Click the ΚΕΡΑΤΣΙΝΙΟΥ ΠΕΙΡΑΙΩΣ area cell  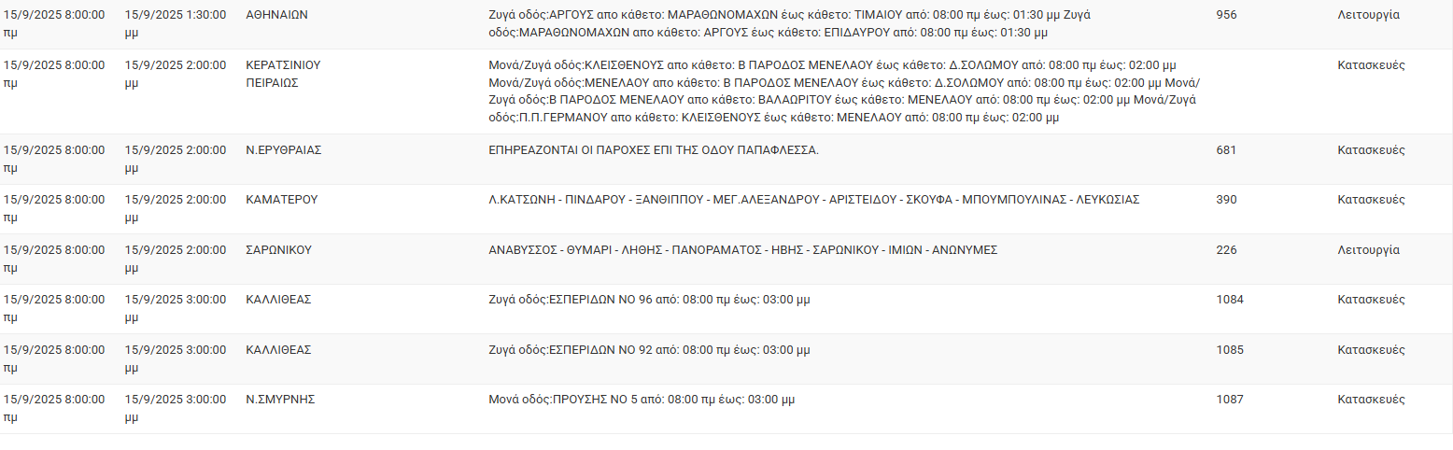click(x=283, y=74)
